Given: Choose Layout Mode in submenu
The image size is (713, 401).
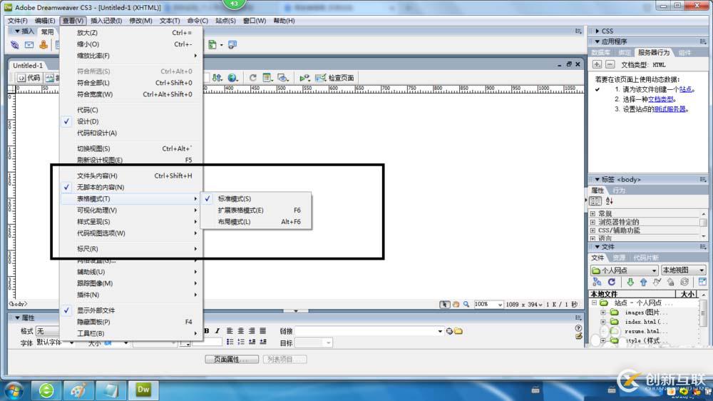Looking at the screenshot, I should tap(256, 222).
